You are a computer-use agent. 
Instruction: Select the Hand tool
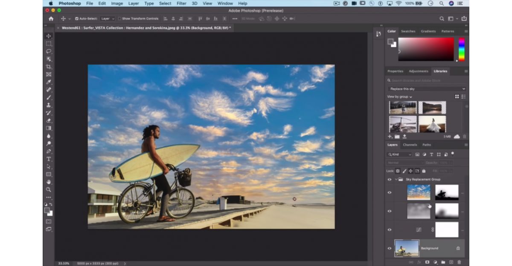[49, 182]
